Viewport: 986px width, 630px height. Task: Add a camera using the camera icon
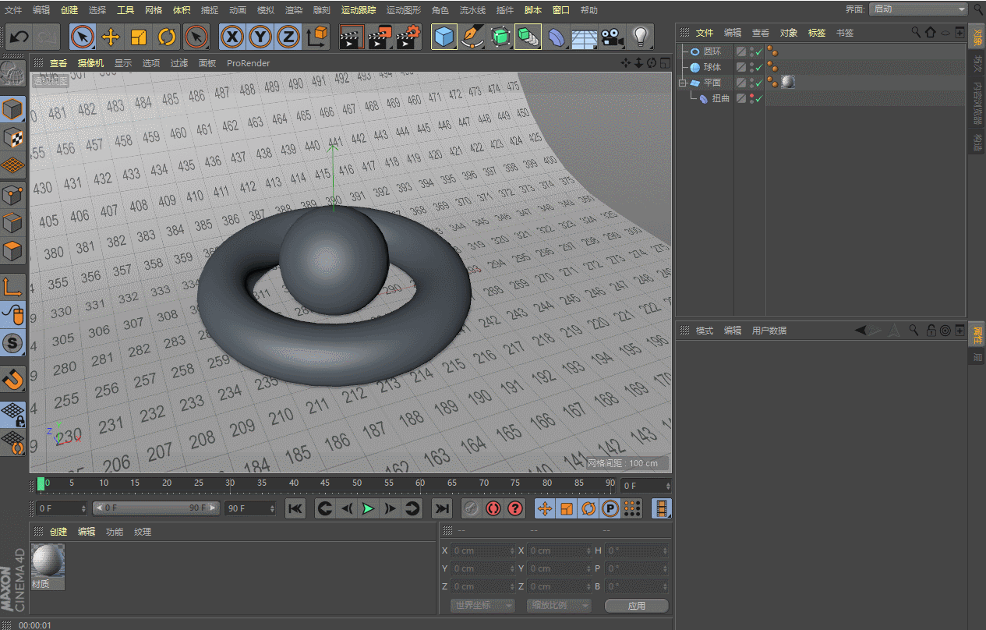[613, 37]
